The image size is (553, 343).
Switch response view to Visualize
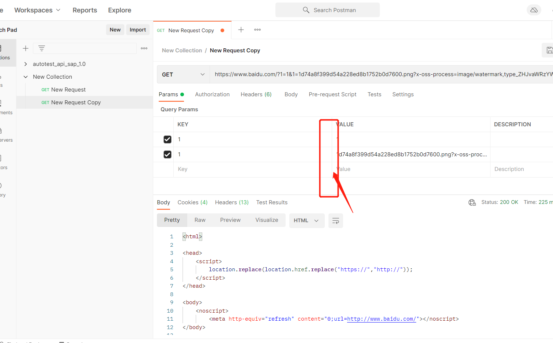[x=267, y=220]
